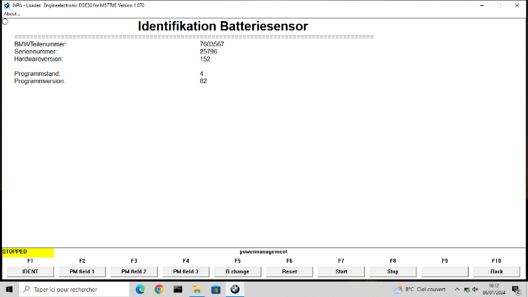Click the Hardwareversion label
The width and height of the screenshot is (528, 297).
[38, 59]
